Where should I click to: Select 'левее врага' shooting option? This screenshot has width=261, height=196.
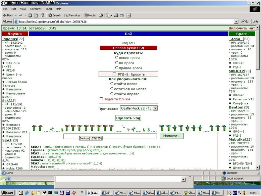click(x=116, y=57)
